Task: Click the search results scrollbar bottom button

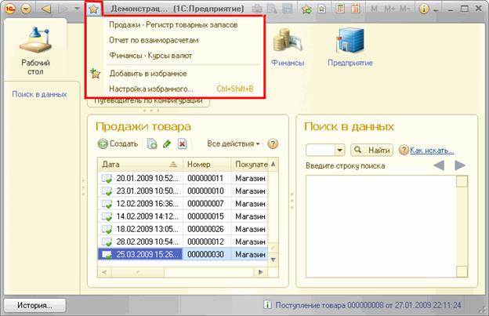Action: [x=462, y=271]
